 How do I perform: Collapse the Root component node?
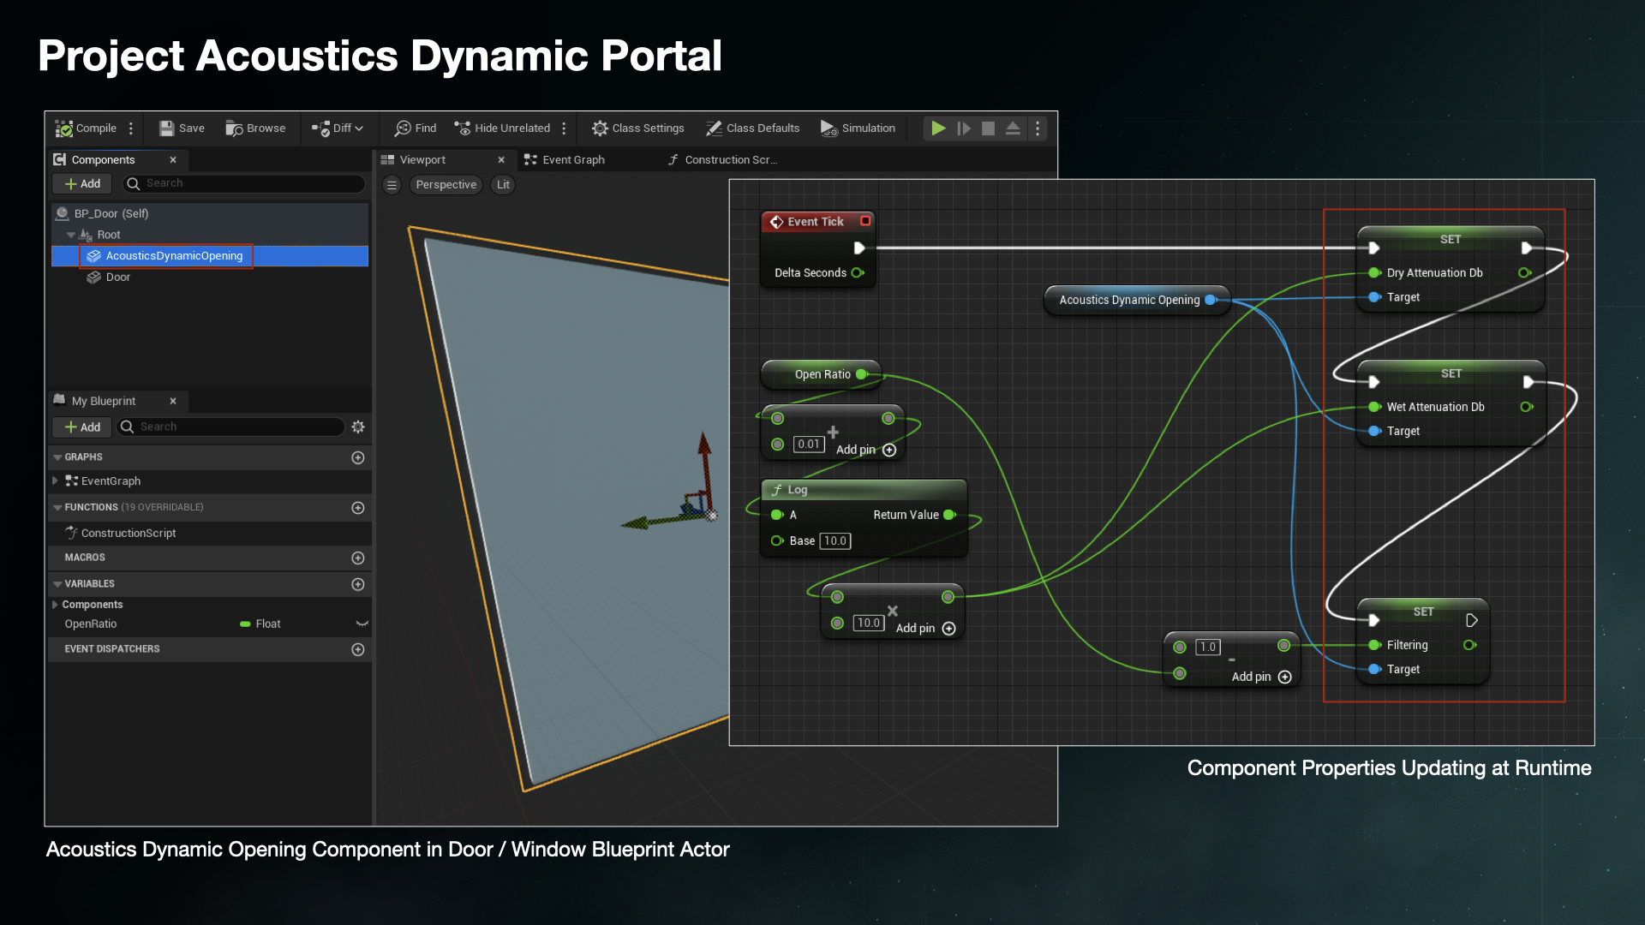click(x=71, y=235)
